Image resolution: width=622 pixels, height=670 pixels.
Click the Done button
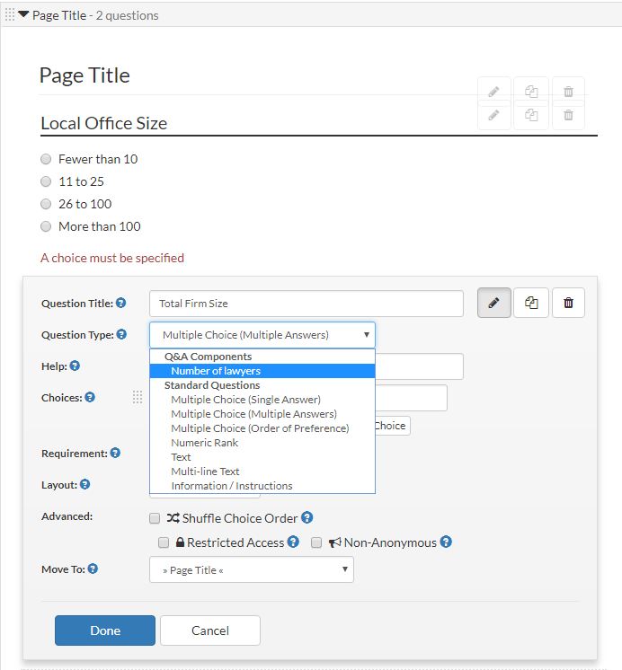coord(105,630)
